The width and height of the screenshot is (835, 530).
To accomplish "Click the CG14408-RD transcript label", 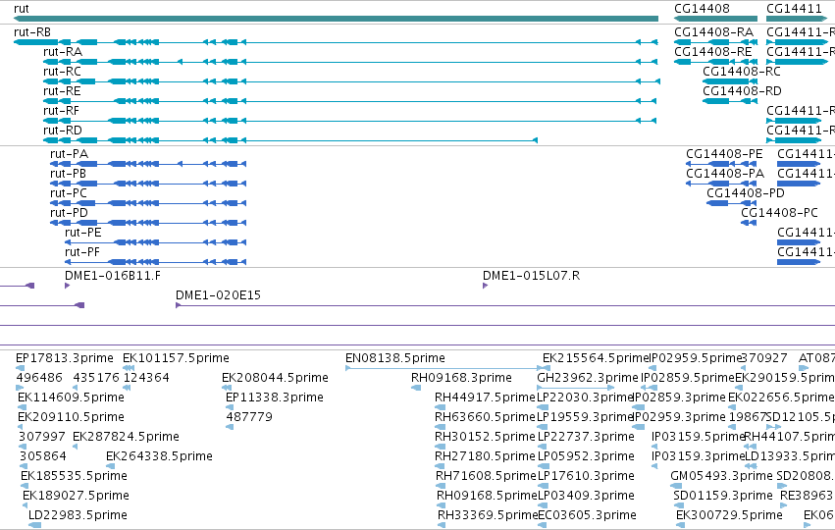I will (743, 91).
